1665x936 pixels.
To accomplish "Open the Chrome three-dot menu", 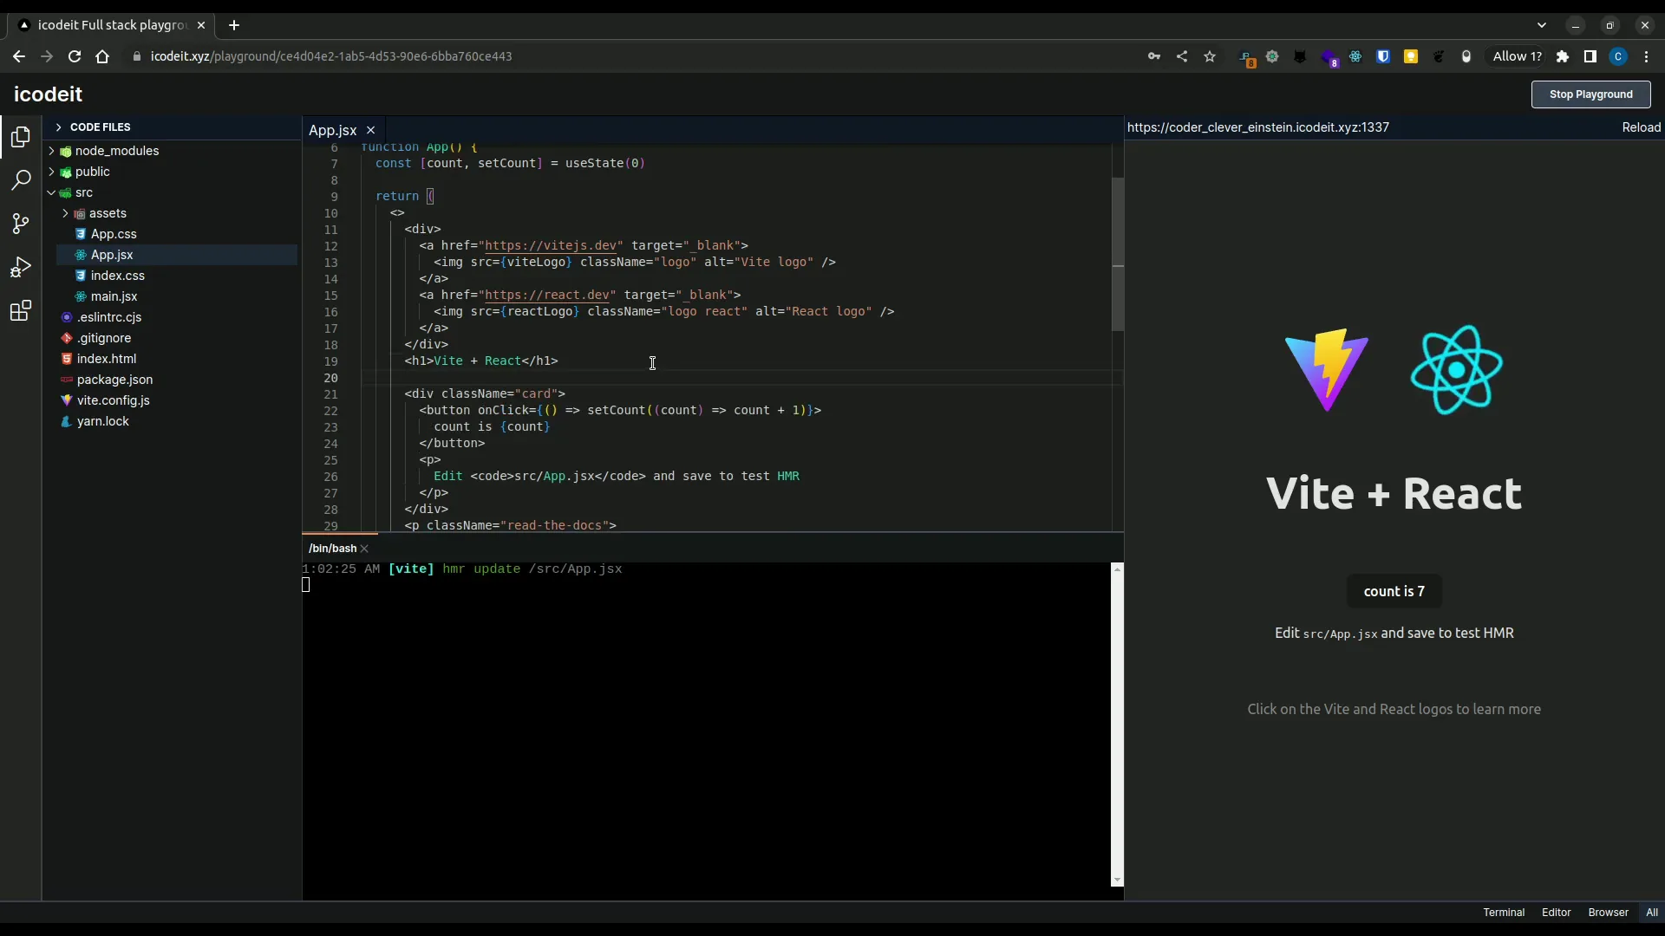I will point(1647,56).
